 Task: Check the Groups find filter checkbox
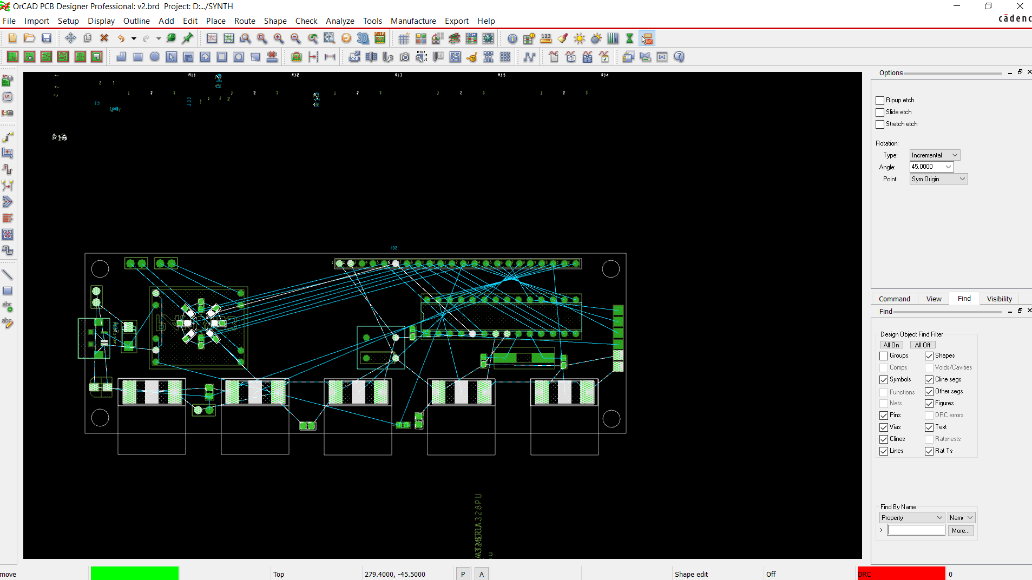[884, 356]
